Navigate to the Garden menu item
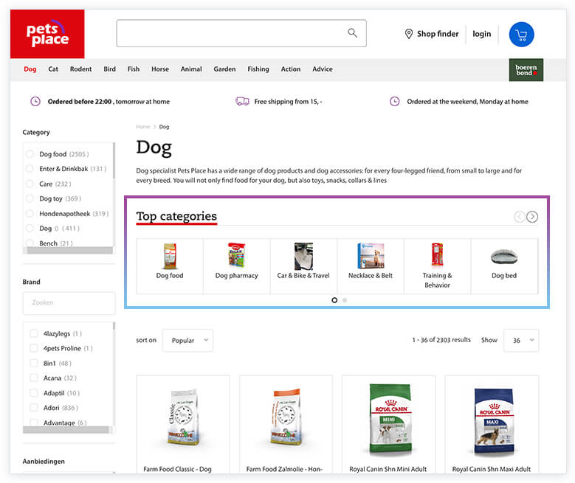Image resolution: width=575 pixels, height=483 pixels. point(224,69)
